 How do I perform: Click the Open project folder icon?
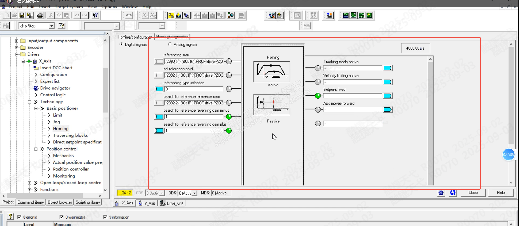pos(14,15)
